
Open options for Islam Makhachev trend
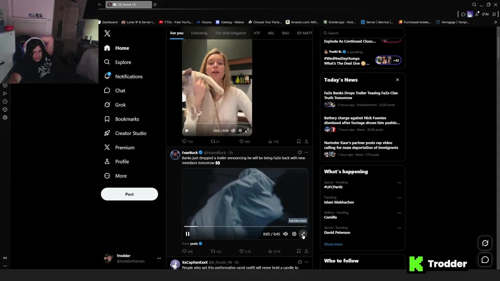tap(399, 198)
